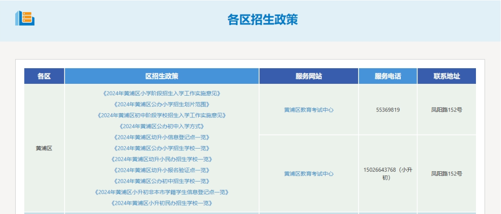Open 《2024年黄浦区幼升小民办招生学校一览》
Viewport: 501px width, 214px height.
point(162,159)
